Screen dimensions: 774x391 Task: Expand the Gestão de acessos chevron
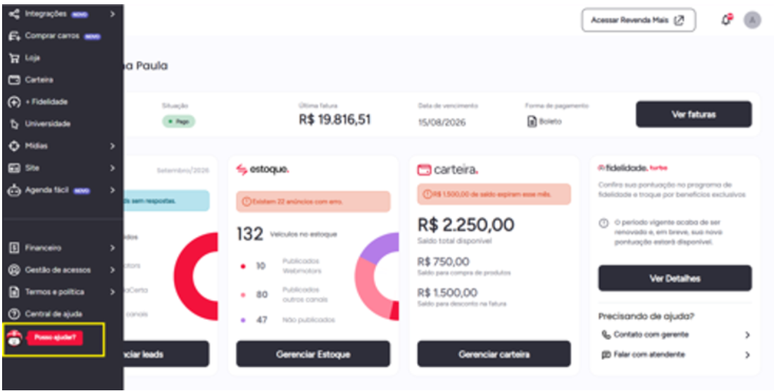tap(113, 270)
